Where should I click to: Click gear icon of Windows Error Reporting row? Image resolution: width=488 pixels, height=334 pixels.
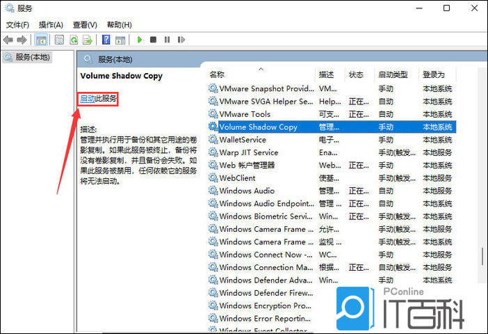click(213, 319)
